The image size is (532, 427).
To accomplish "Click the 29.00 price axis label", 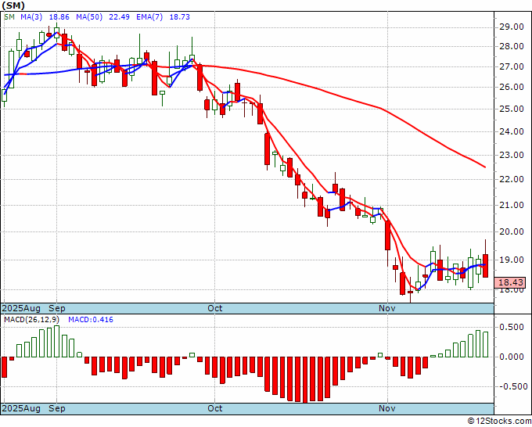I will (x=512, y=27).
